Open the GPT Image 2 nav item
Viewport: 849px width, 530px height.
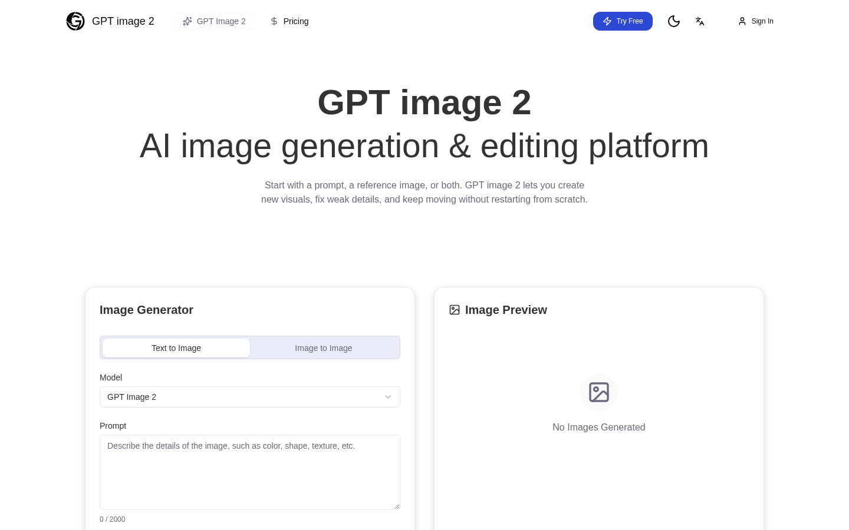click(214, 21)
